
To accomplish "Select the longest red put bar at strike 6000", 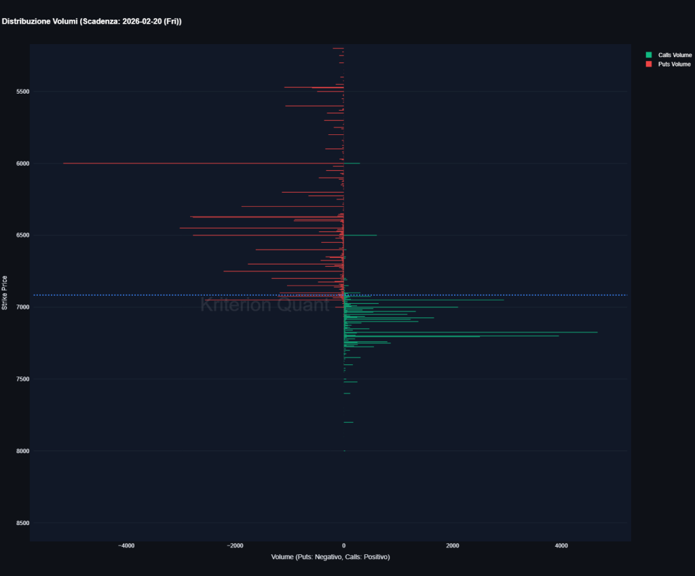I will click(x=204, y=163).
